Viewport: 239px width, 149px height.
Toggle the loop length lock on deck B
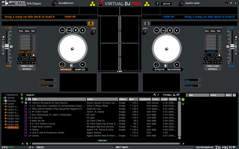coord(219,55)
